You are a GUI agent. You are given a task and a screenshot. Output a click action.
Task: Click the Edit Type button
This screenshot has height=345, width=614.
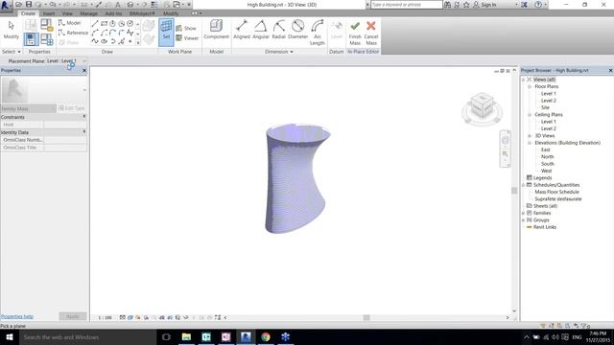click(x=71, y=108)
